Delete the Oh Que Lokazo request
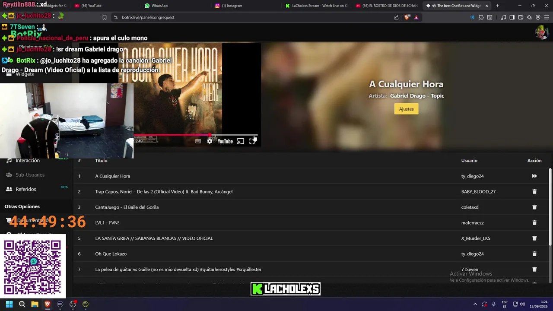 (x=534, y=254)
